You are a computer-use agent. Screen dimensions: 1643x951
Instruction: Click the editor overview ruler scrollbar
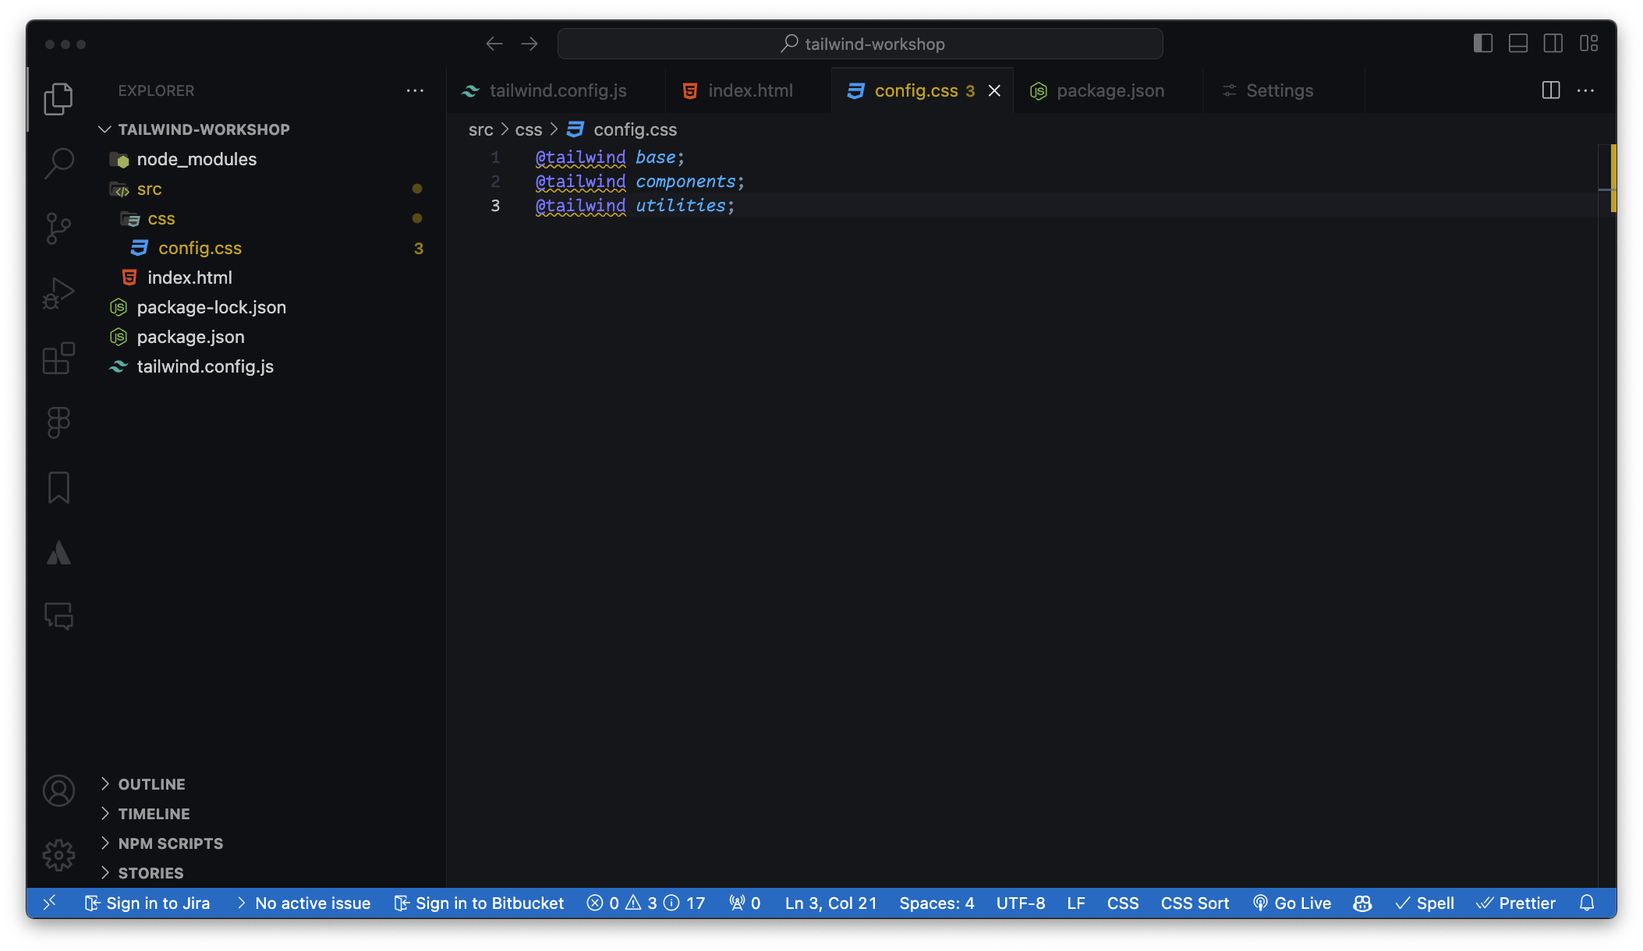(1606, 468)
